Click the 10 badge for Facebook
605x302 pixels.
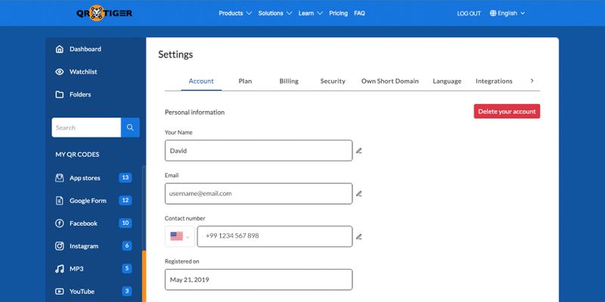point(126,223)
